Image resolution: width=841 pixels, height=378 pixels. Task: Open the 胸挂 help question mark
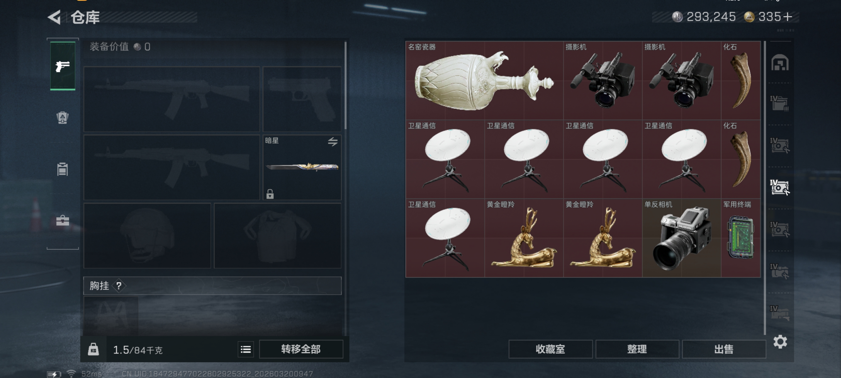[119, 286]
